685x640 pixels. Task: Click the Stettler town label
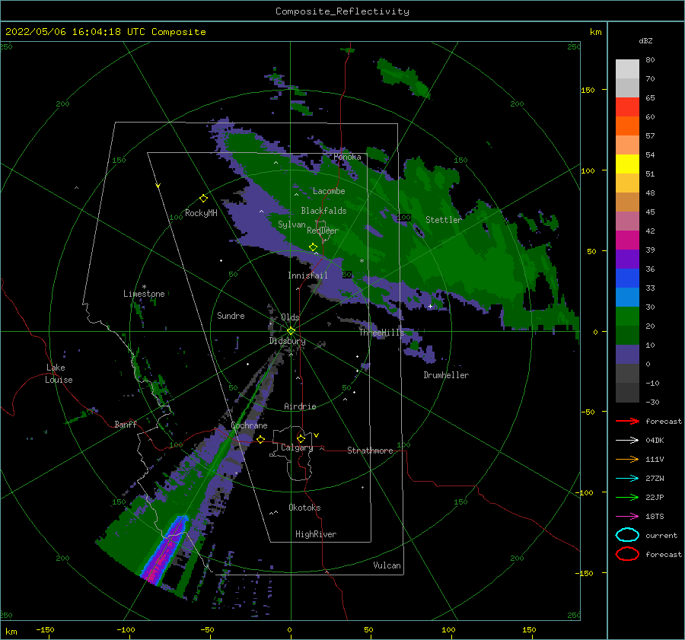444,220
